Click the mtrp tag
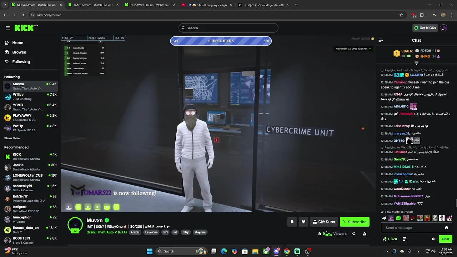Viewport: 457px width, 257px height. 186,232
